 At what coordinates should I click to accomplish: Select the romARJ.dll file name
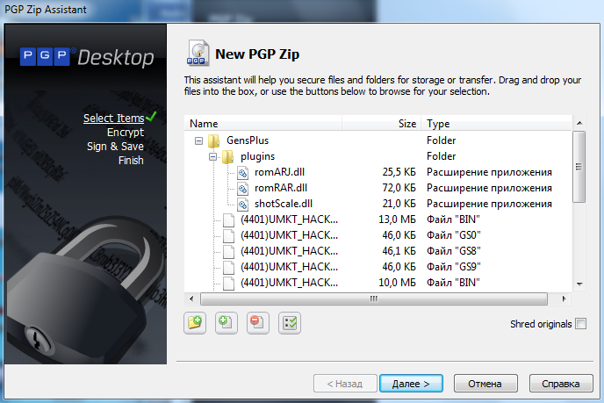[x=279, y=172]
